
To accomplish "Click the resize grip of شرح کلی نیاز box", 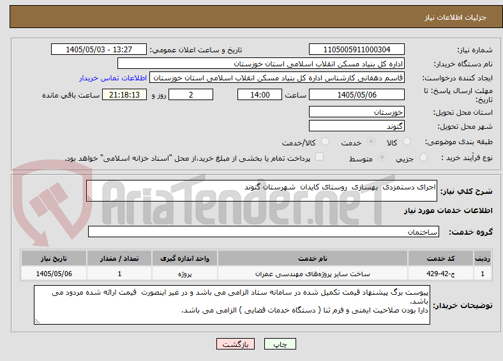I will pyautogui.click(x=89, y=198).
